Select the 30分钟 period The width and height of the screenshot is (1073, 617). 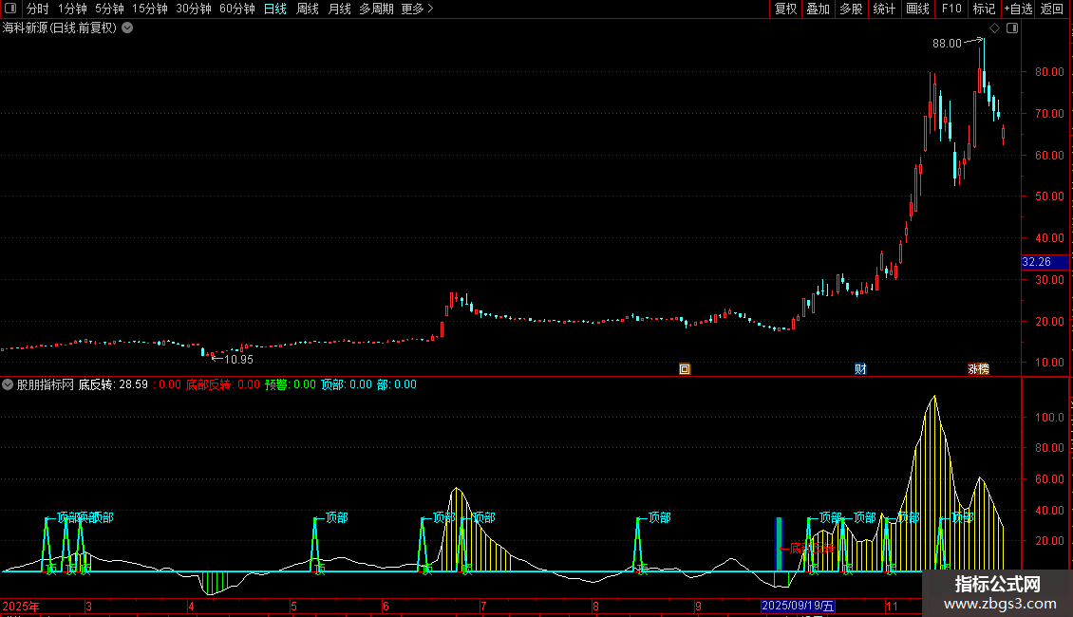coord(194,9)
